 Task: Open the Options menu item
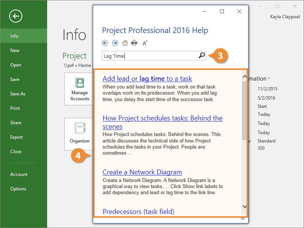[x=18, y=189]
